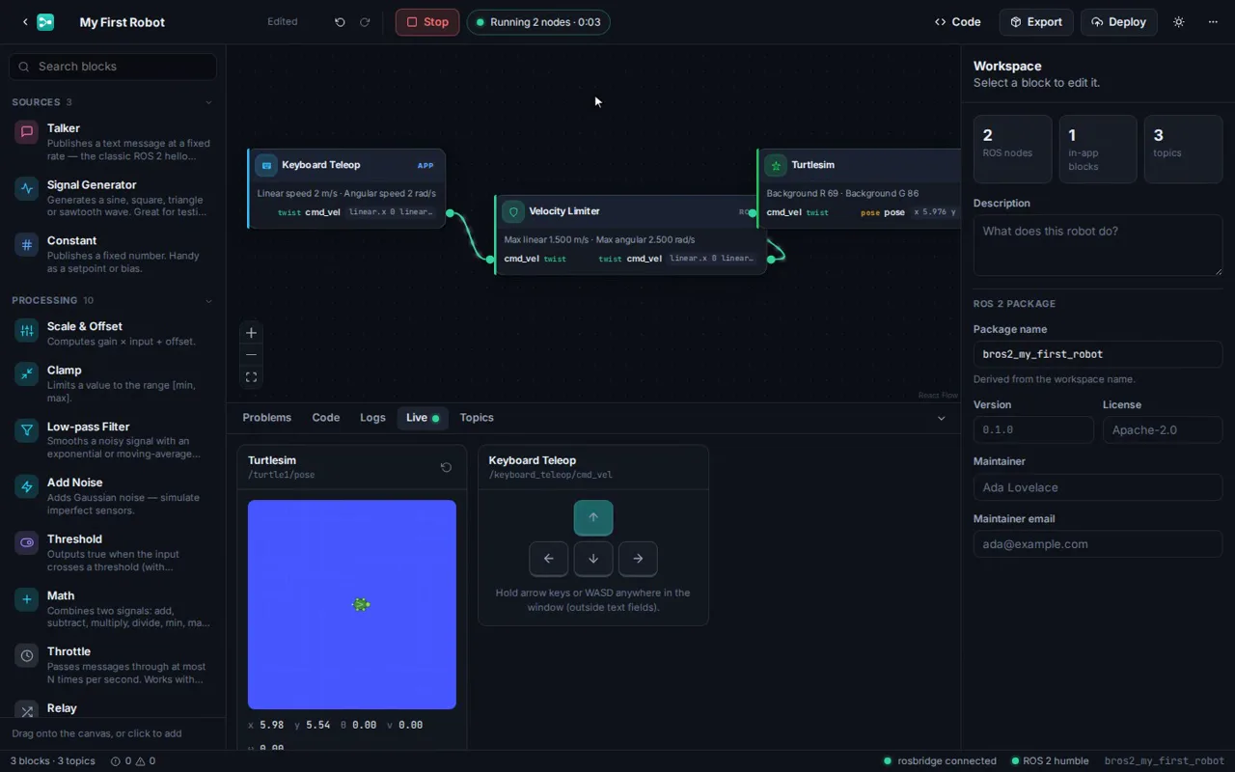Reset the Turtlesim live view
The image size is (1235, 772).
(x=446, y=467)
